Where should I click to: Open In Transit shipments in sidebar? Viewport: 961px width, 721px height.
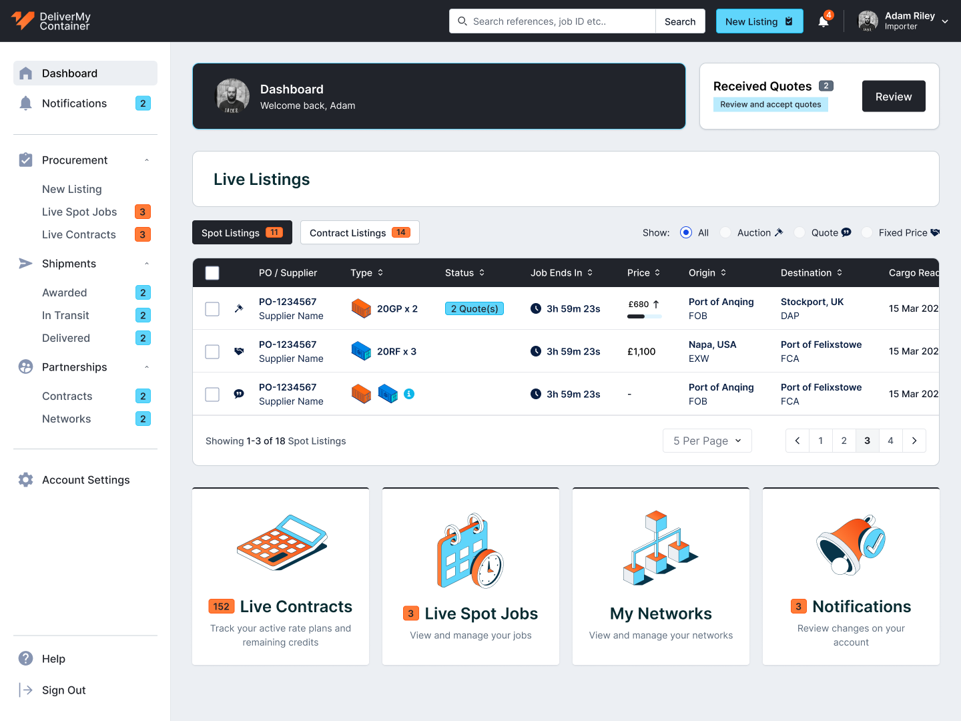pos(65,315)
